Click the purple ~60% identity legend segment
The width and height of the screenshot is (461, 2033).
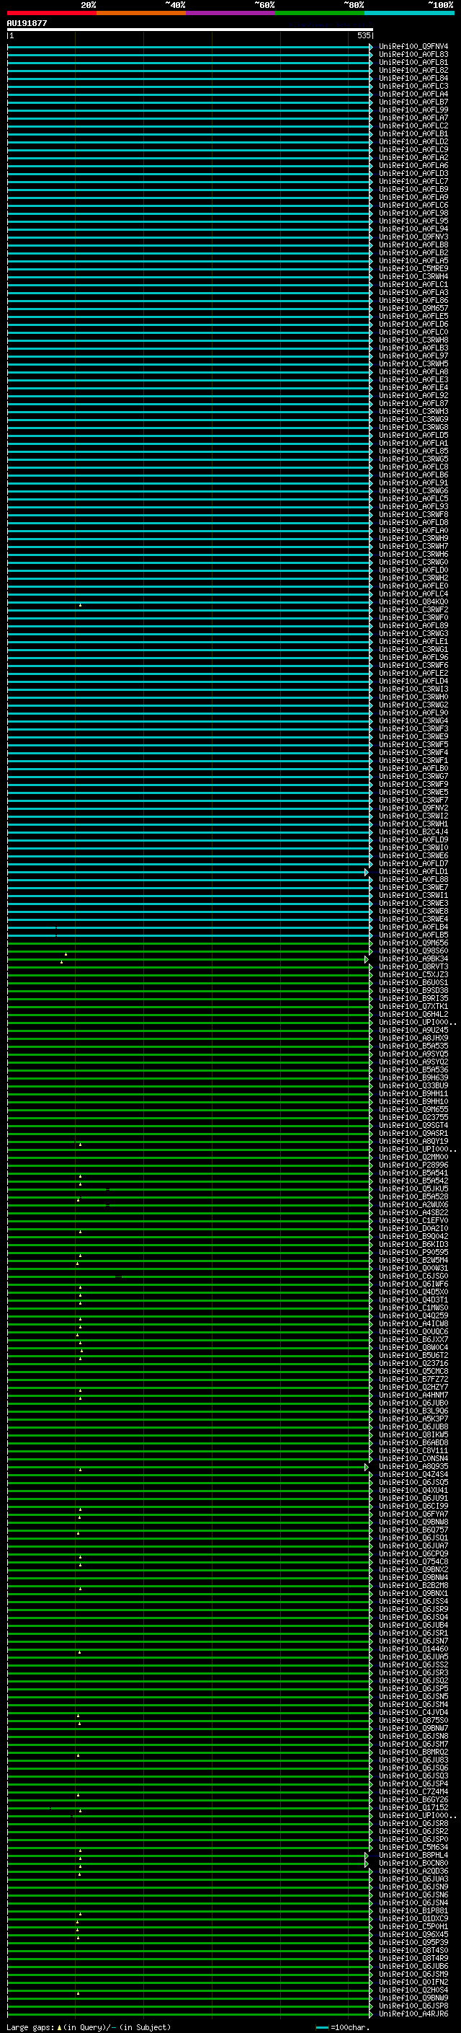click(x=231, y=13)
